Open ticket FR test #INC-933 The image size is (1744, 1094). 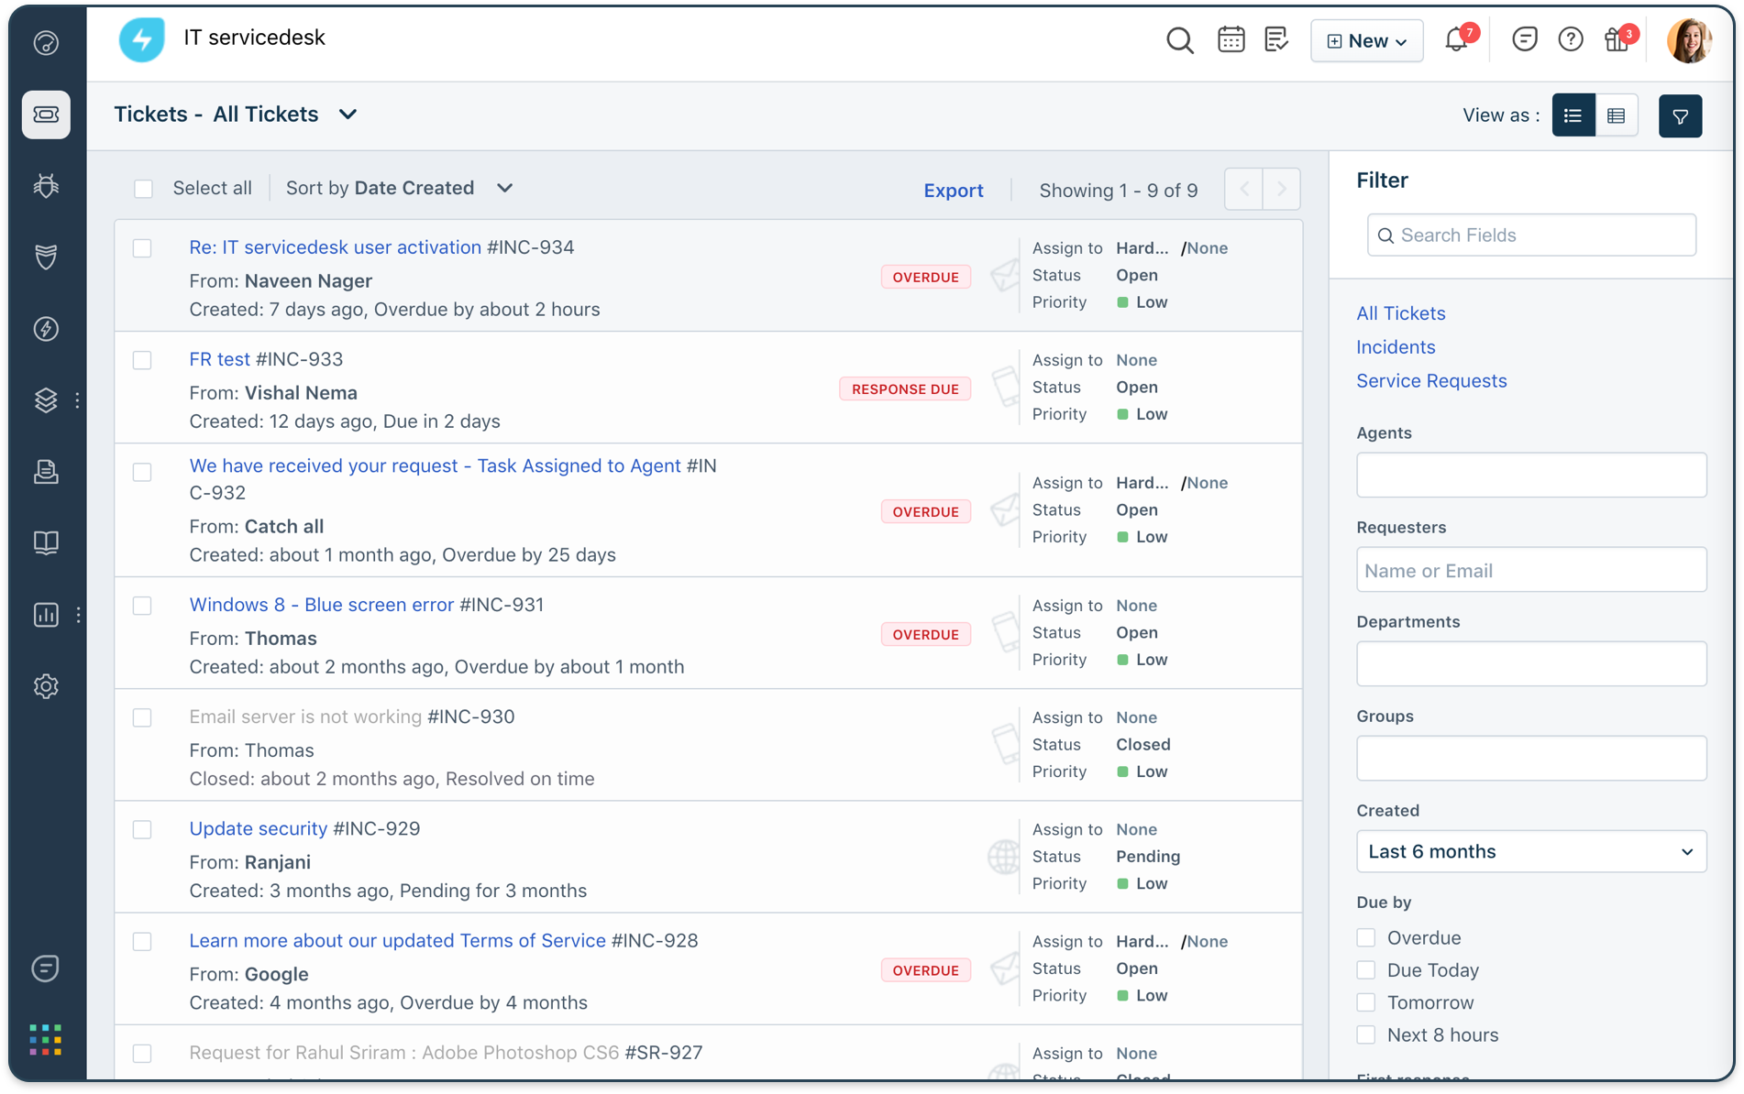218,358
